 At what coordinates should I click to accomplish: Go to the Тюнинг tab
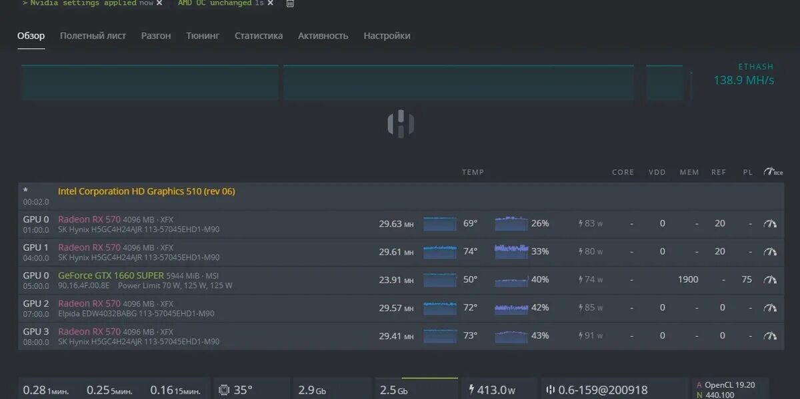point(203,35)
